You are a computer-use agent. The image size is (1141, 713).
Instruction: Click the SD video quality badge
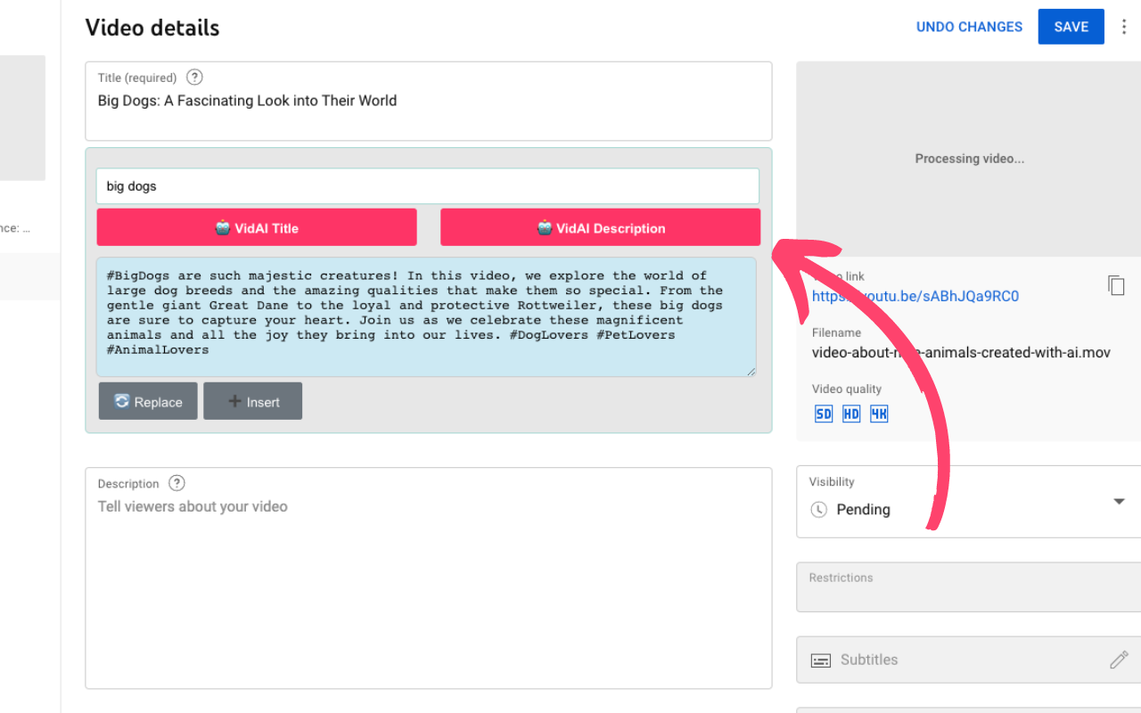pos(824,414)
